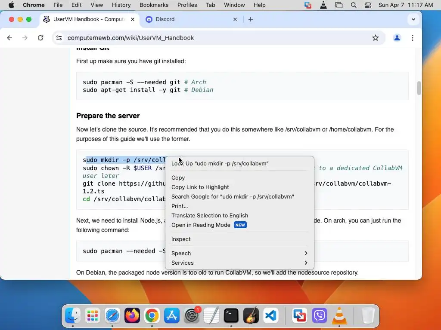Open the Chrome profile avatar
This screenshot has height=330, width=441.
(x=397, y=38)
